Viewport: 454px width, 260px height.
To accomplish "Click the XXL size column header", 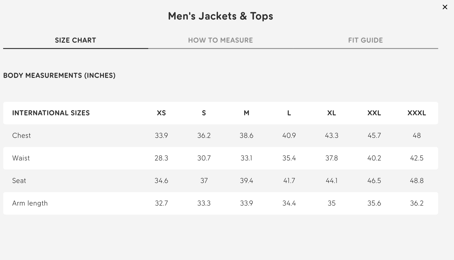I will click(374, 113).
